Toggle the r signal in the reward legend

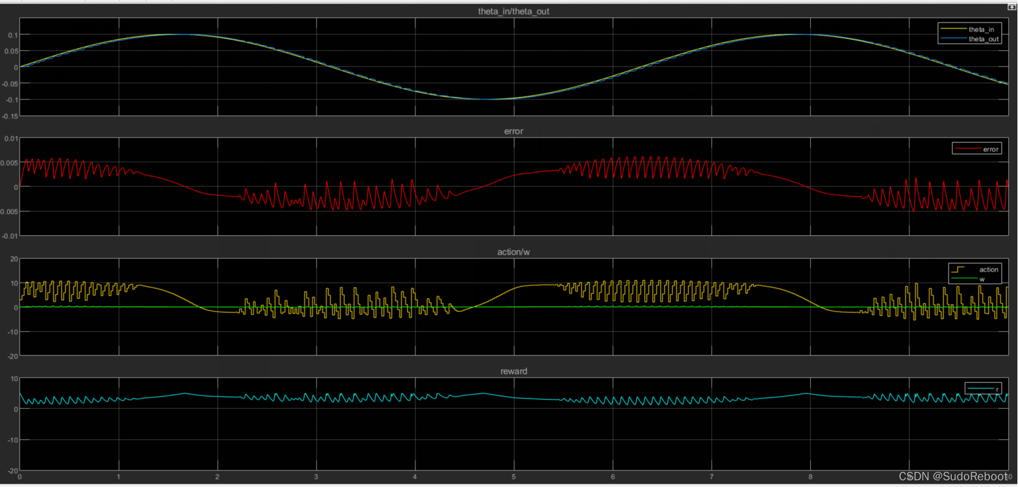(x=983, y=389)
